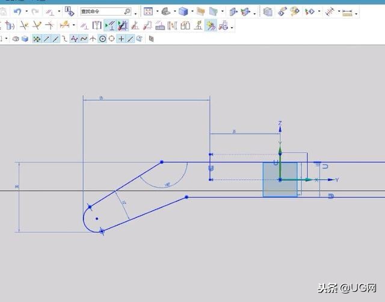Fit the view to the window
This screenshot has height=302, width=385.
(148, 11)
